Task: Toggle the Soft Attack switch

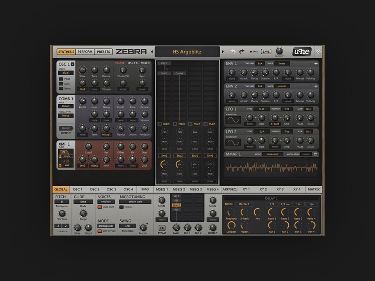Action: coord(100,231)
